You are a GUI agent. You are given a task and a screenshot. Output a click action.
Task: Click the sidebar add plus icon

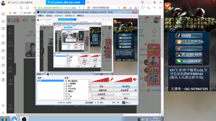(3, 106)
